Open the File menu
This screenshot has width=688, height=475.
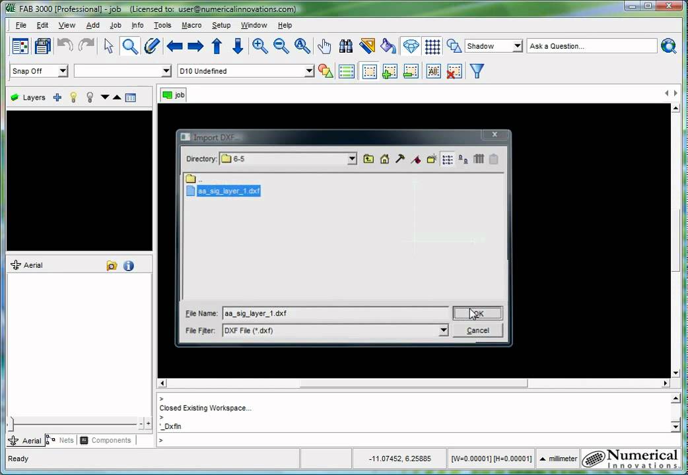(20, 25)
